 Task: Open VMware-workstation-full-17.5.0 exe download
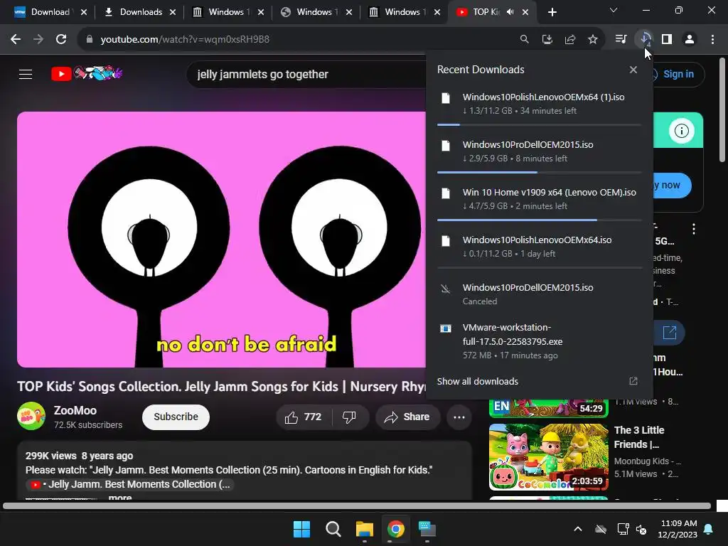540,341
